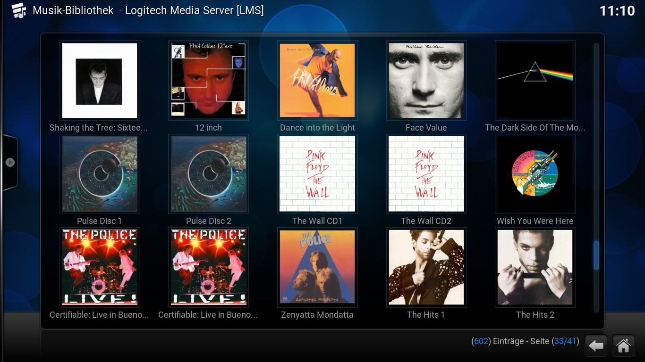Go to the home screen icon

(623, 346)
